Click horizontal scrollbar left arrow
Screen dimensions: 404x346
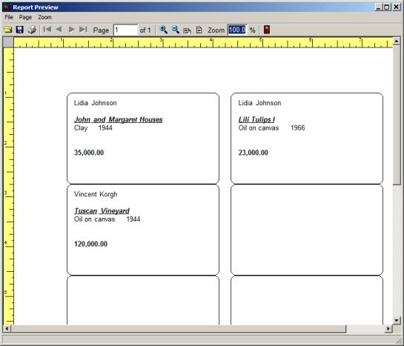click(x=7, y=328)
